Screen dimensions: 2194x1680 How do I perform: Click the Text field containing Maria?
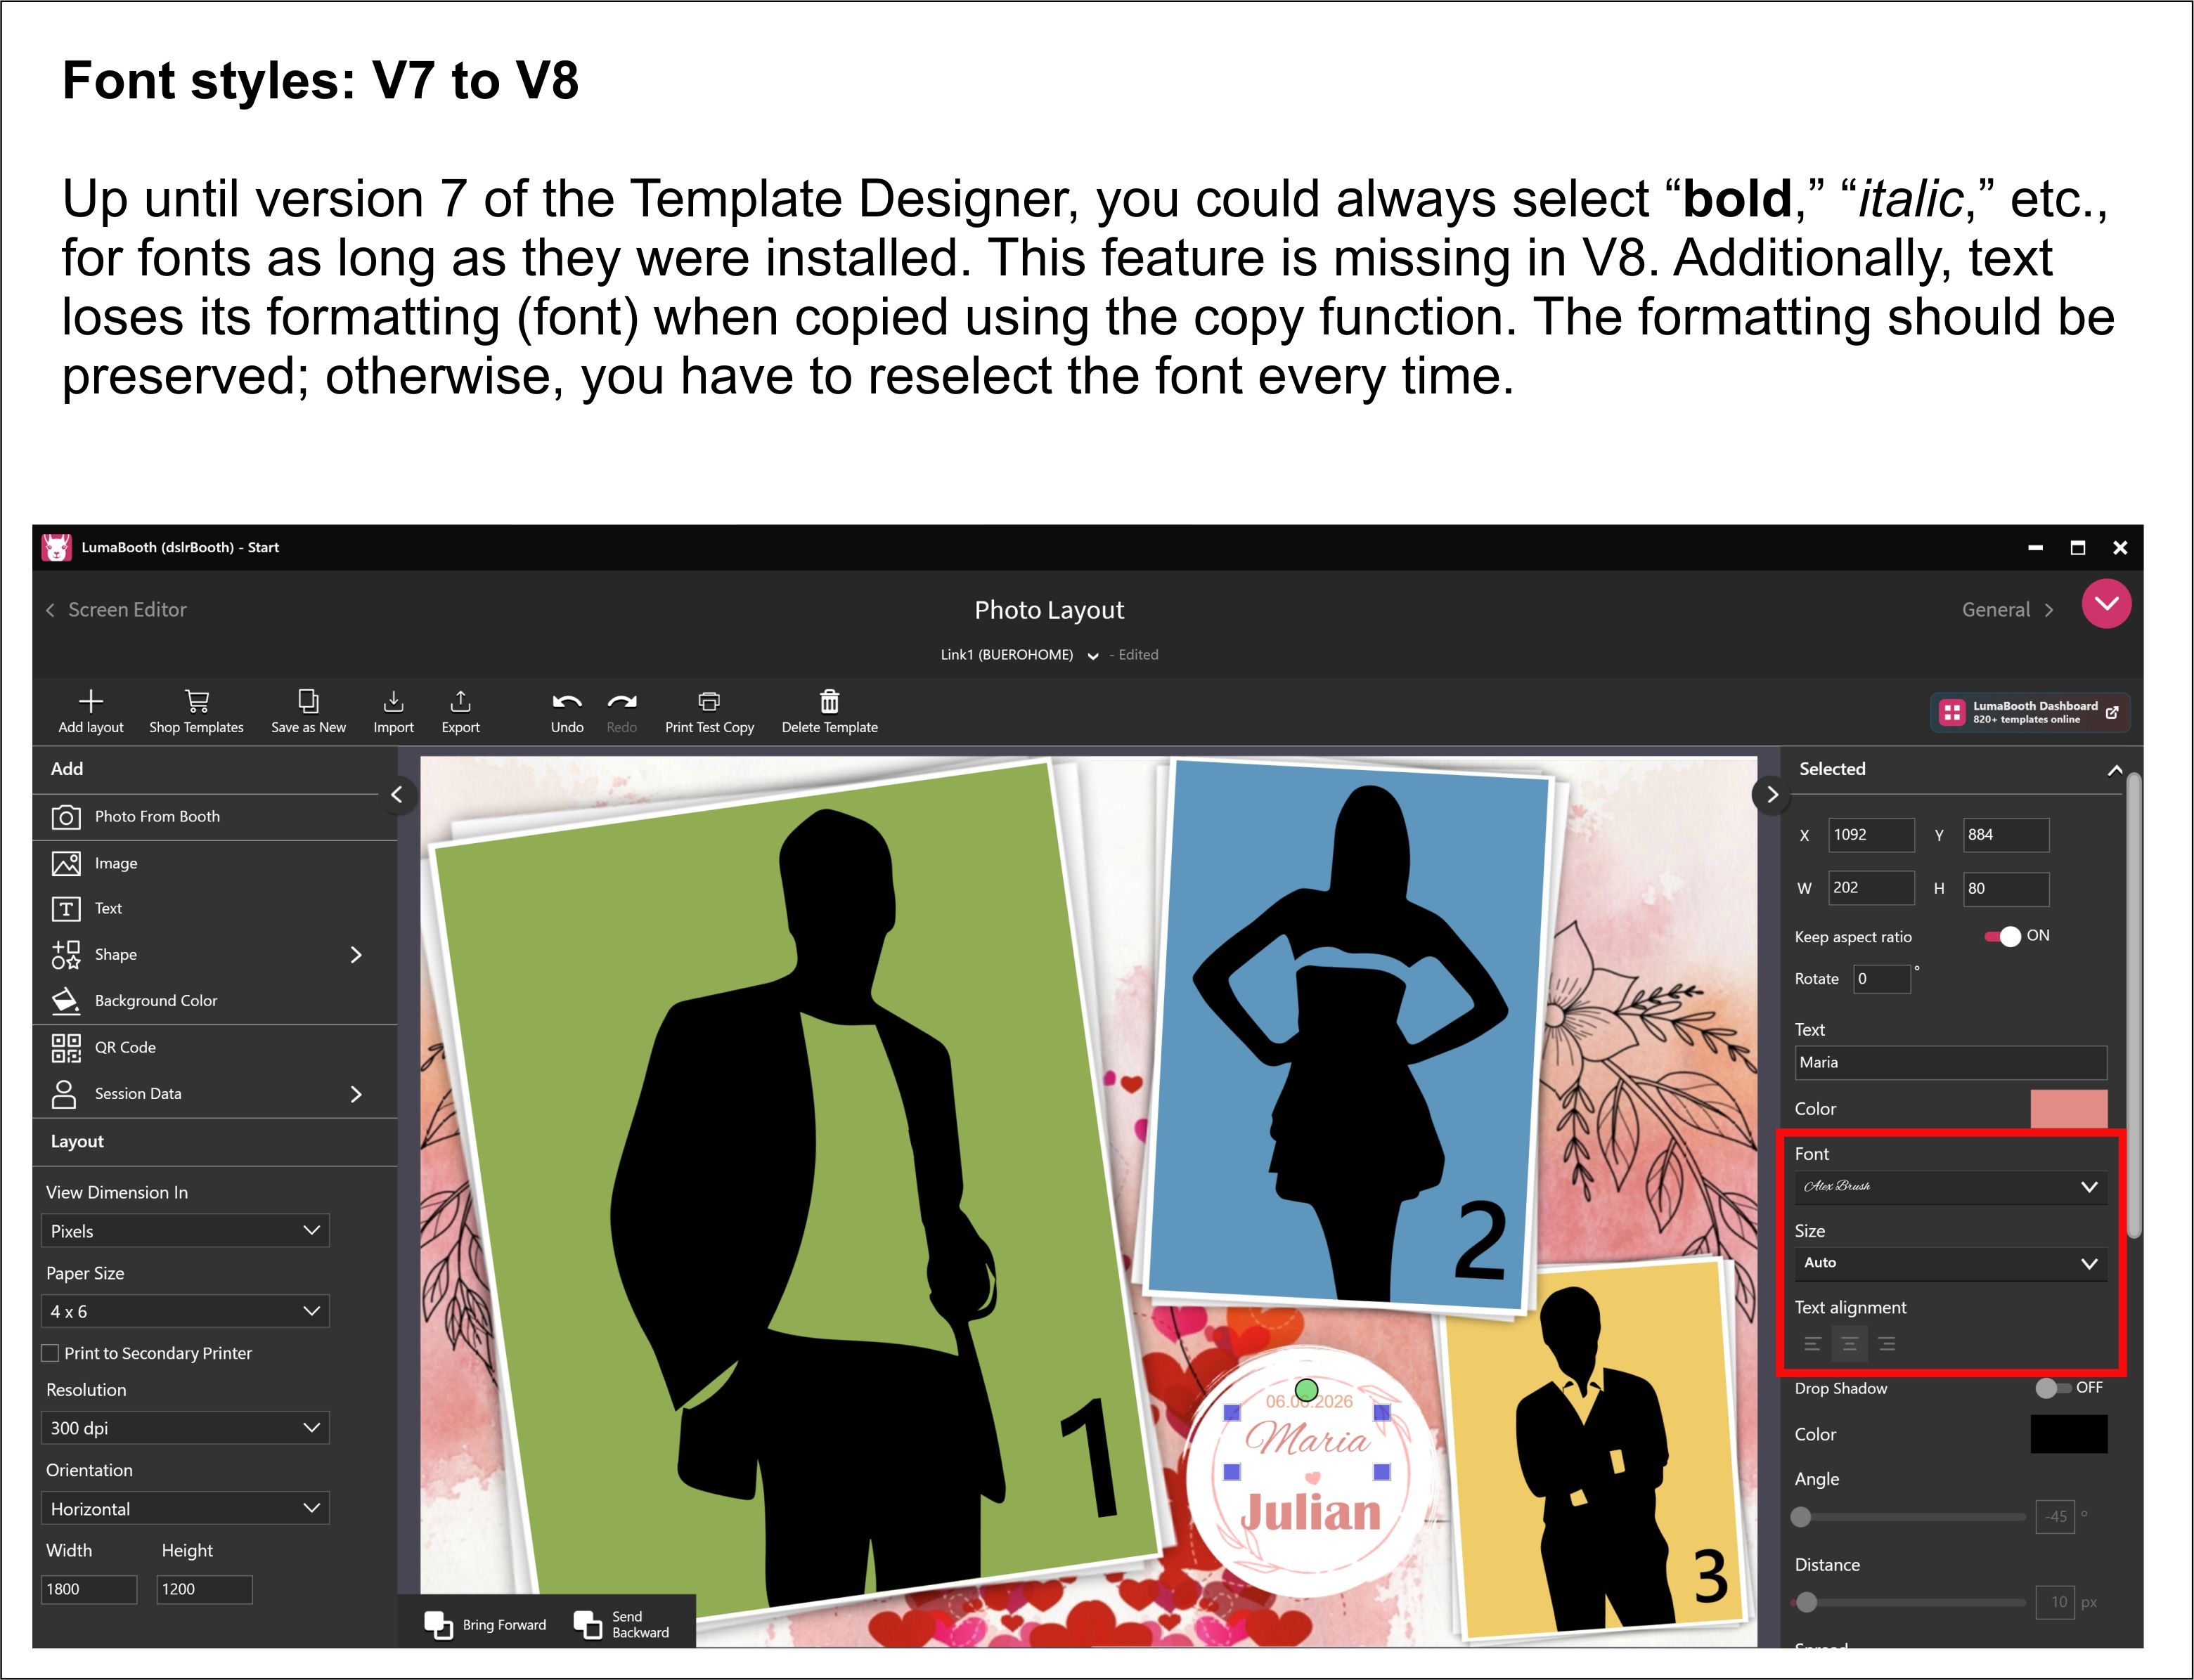1950,1062
